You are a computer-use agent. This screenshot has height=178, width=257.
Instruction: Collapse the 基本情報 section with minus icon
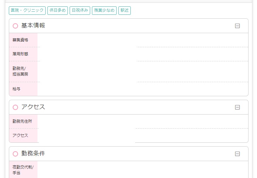point(238,26)
